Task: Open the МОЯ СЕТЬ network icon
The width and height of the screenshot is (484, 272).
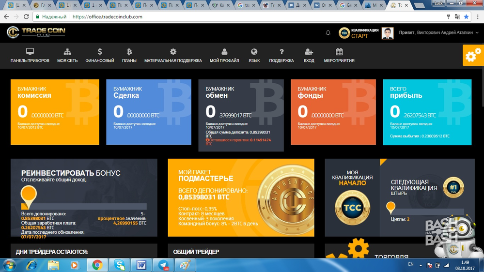Action: [x=67, y=51]
